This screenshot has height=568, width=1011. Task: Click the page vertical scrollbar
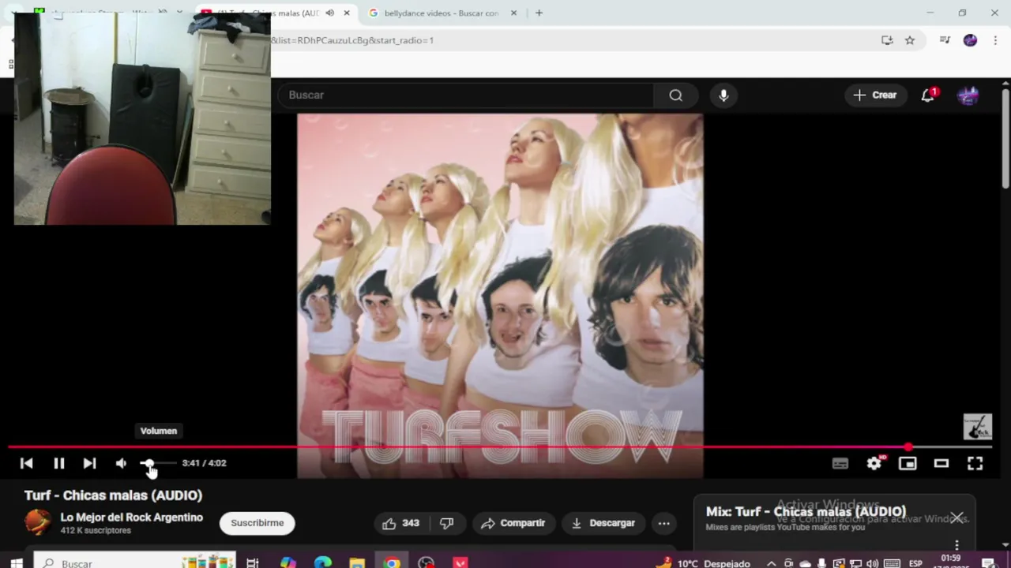click(x=1005, y=140)
